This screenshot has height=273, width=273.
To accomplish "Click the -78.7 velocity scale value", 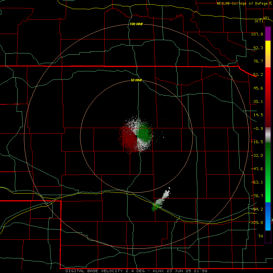I will [x=257, y=196].
